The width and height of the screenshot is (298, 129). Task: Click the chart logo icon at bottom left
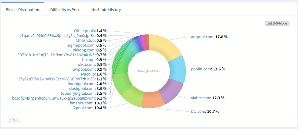pos(14,120)
